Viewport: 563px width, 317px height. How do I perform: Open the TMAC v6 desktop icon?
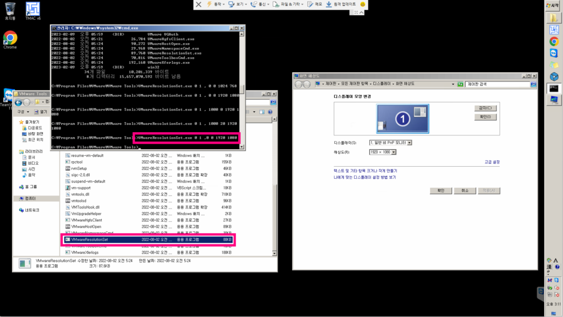click(x=32, y=10)
